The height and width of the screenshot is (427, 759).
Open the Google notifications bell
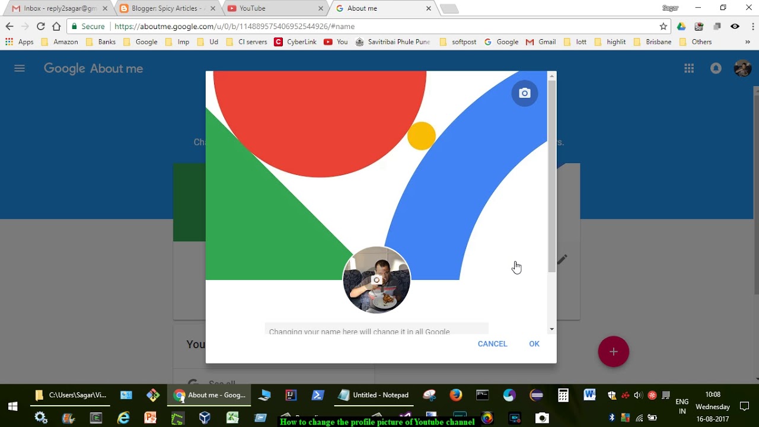tap(716, 68)
